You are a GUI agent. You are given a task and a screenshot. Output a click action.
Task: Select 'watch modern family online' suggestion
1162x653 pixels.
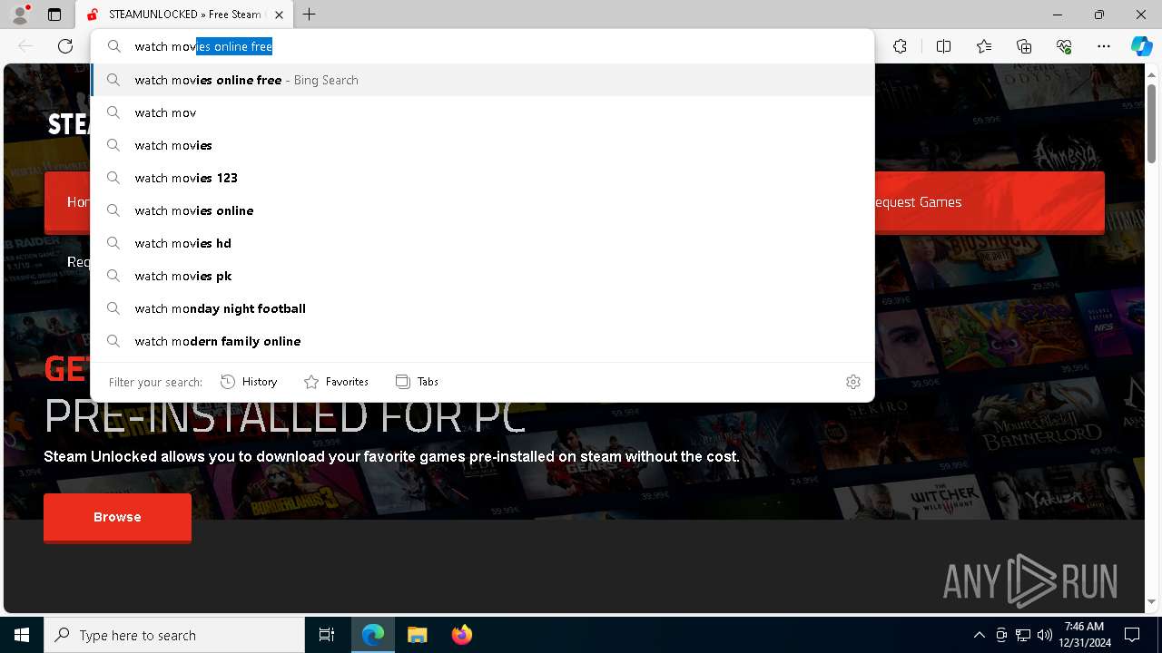tap(482, 341)
